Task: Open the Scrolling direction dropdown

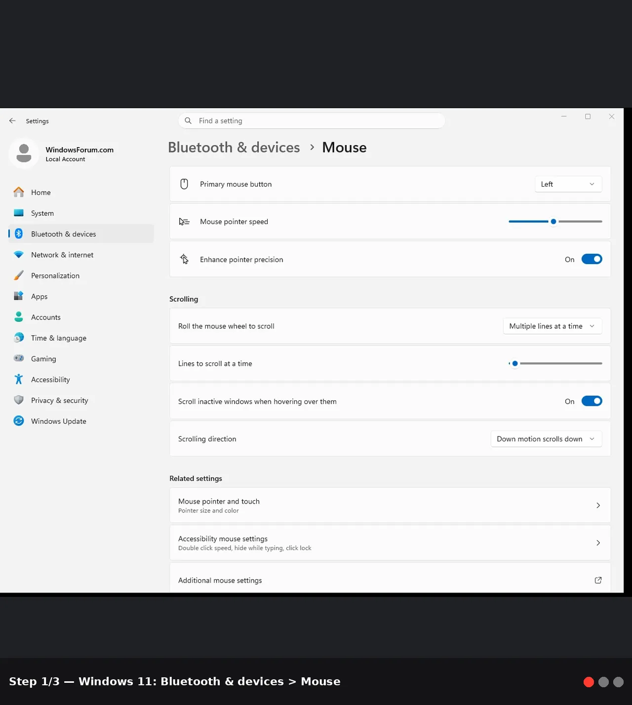Action: 546,439
